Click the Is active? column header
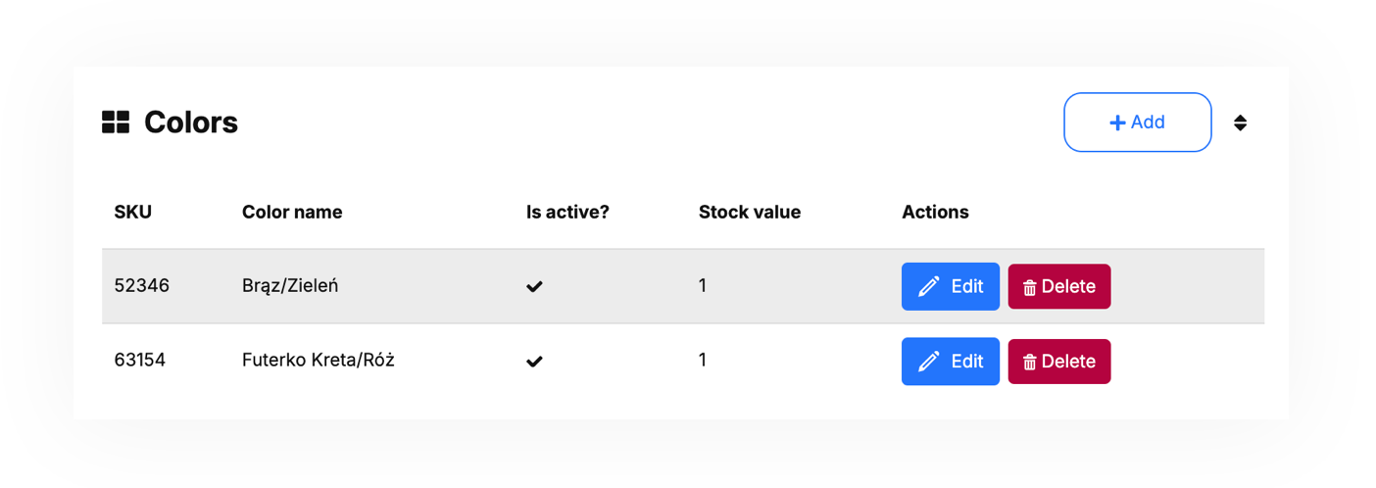 tap(567, 212)
